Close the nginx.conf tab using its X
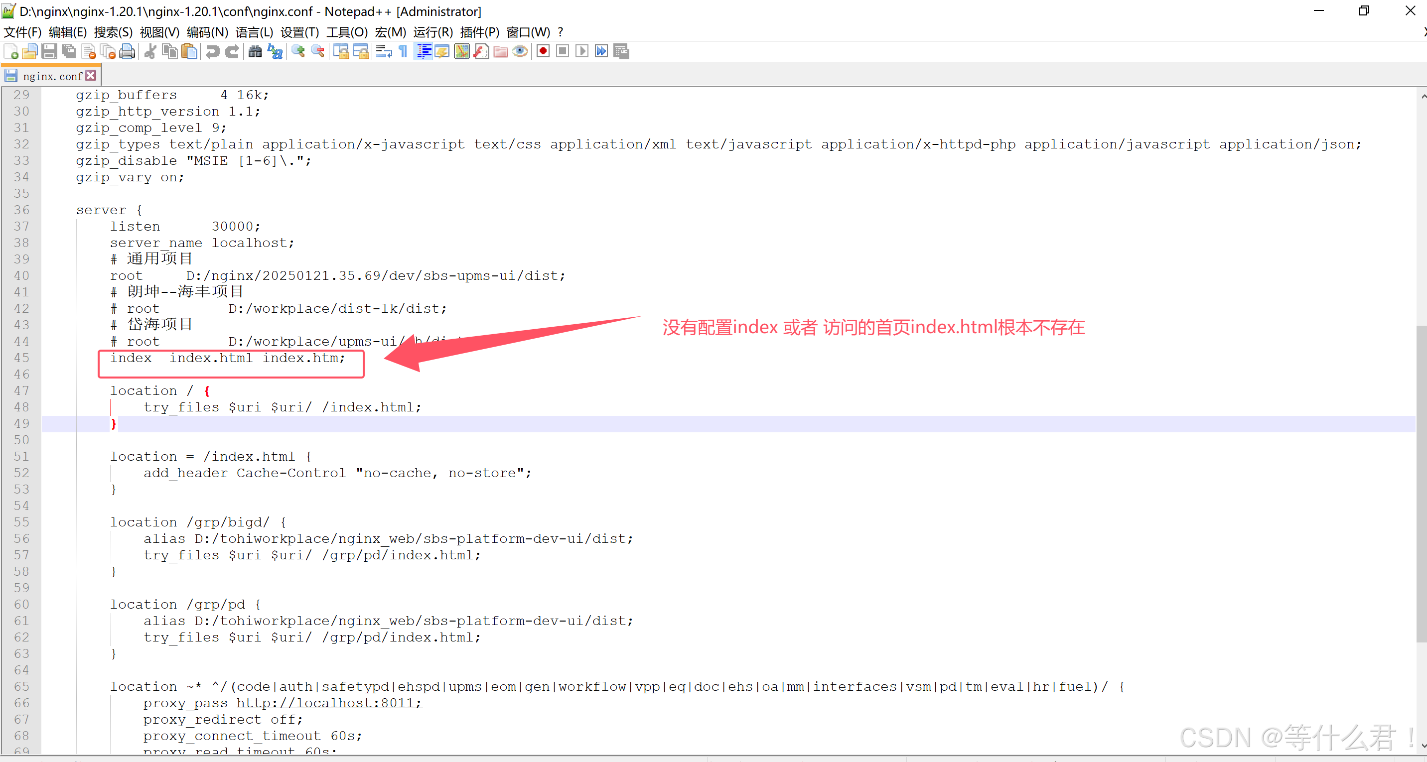Viewport: 1427px width, 762px height. point(91,75)
